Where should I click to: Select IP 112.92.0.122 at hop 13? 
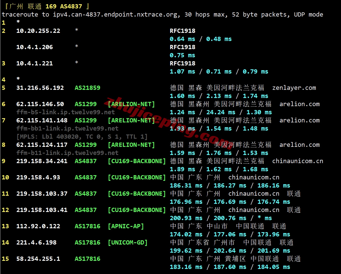[x=38, y=226]
